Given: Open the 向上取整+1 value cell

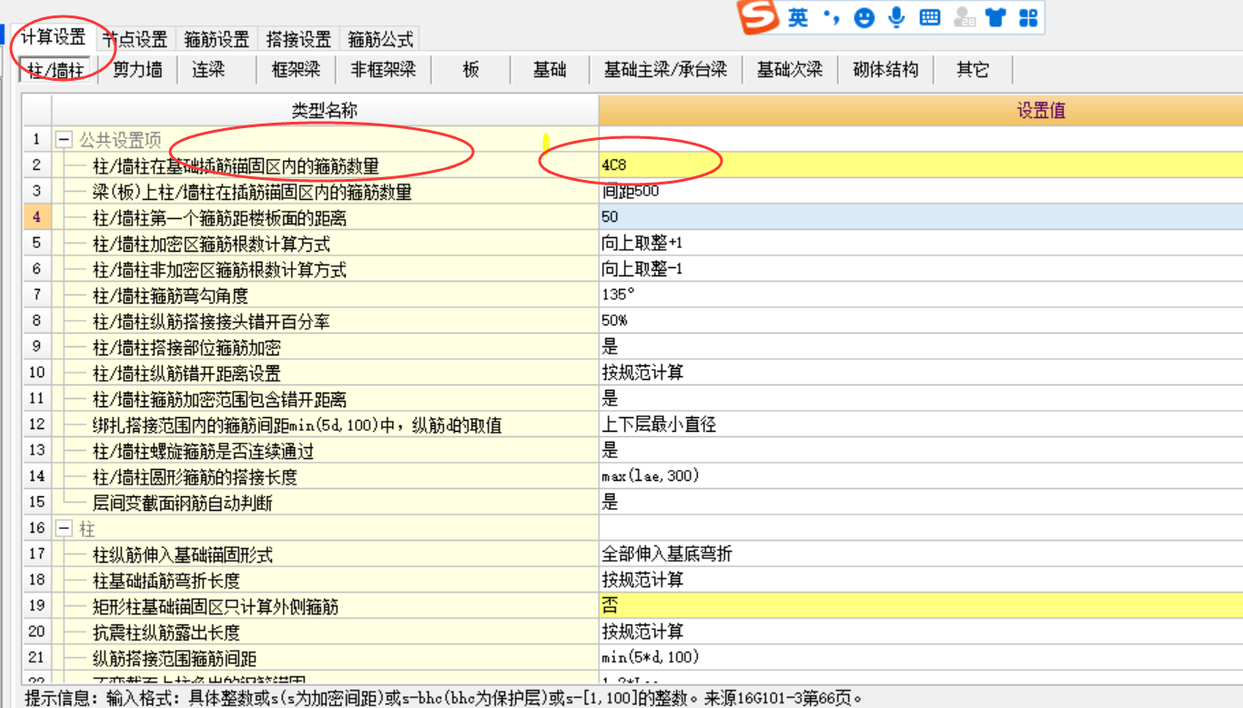Looking at the screenshot, I should click(921, 244).
